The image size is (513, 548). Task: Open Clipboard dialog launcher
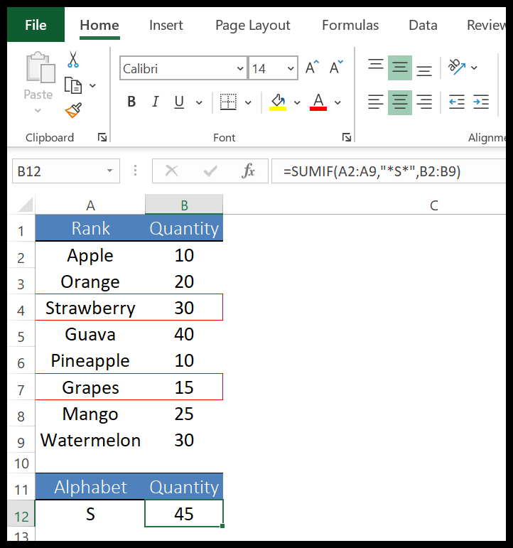click(x=102, y=137)
